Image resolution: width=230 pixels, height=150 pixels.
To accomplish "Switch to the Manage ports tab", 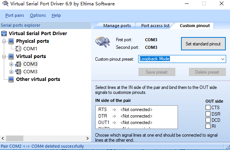I will 117,26.
